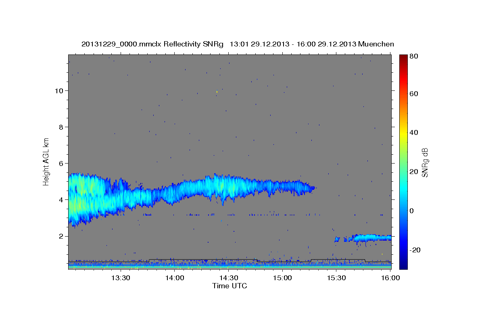Screen dimensions: 484x323
Task: Click the plot title mentioning Muenchen
Action: (238, 44)
